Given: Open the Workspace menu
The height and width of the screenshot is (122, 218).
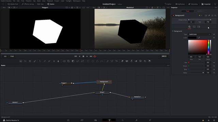Looking at the screenshot, I should click(77, 1).
